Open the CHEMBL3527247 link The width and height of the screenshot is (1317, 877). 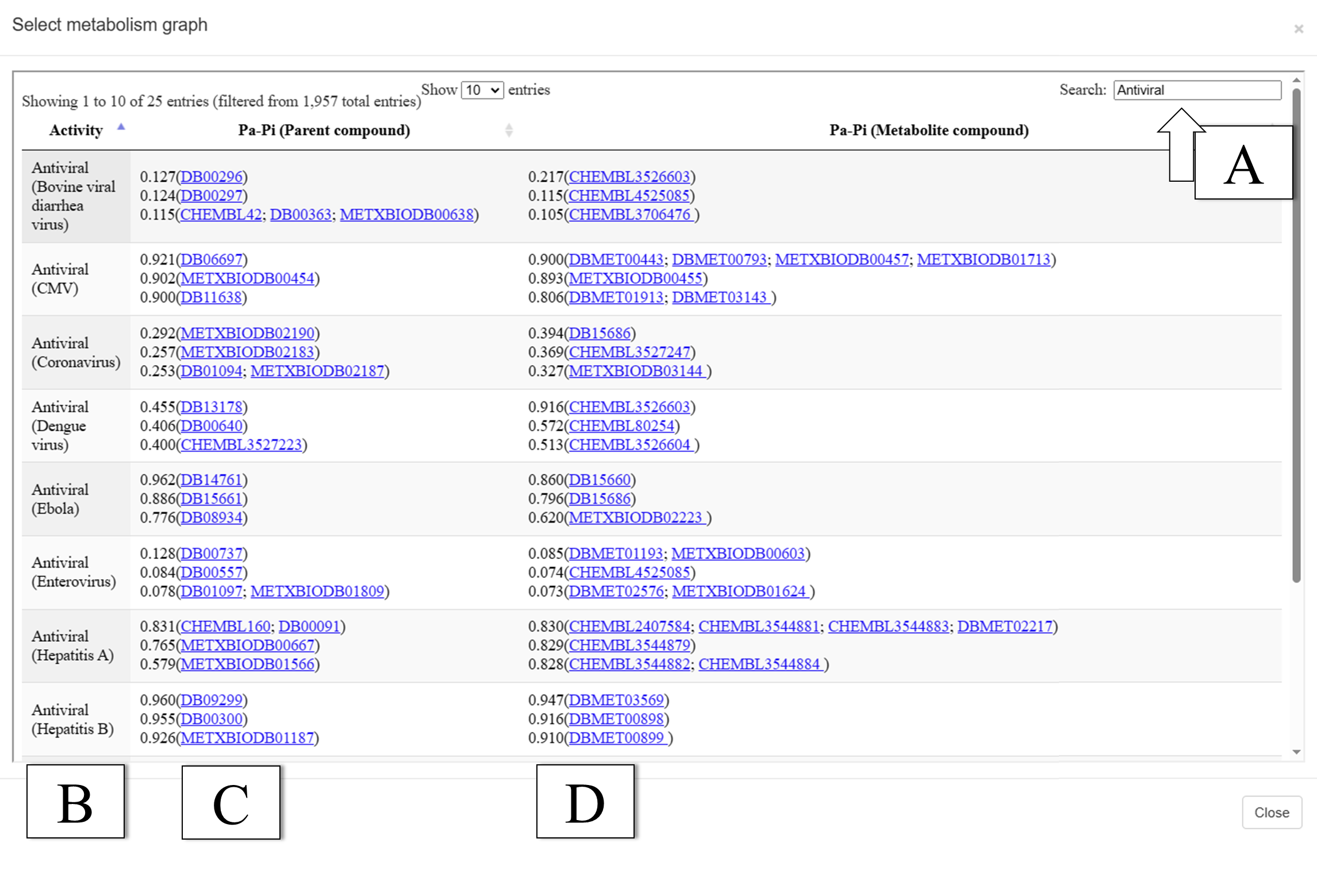629,352
